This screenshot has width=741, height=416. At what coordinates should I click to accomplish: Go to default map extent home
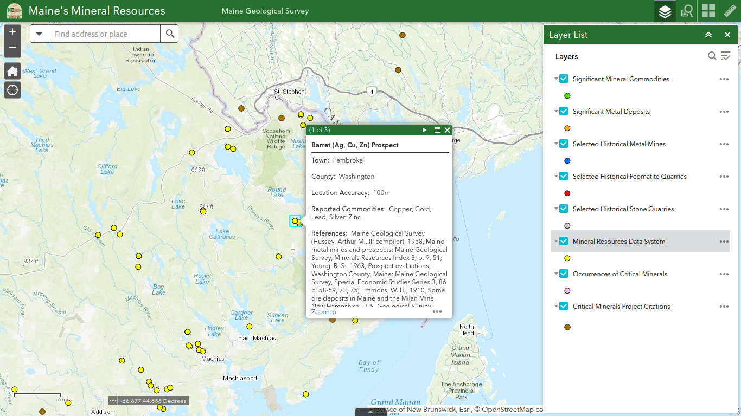click(x=12, y=71)
